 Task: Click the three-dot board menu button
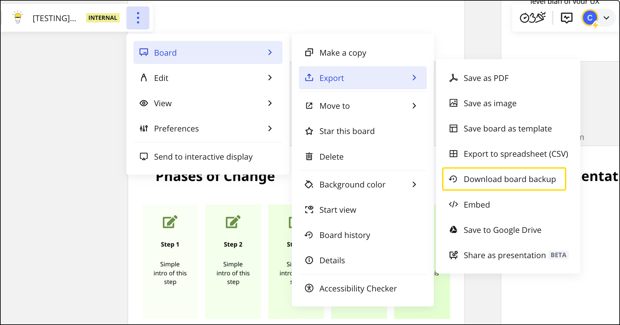tap(138, 18)
